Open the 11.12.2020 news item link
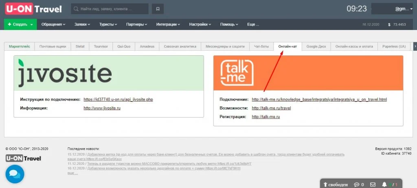Image resolution: width=417 pixels, height=188 pixels. pyautogui.click(x=169, y=164)
